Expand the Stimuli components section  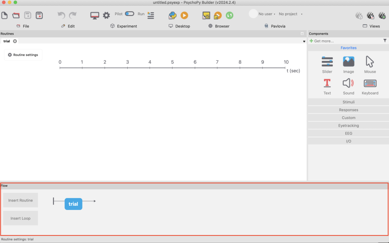click(x=348, y=102)
